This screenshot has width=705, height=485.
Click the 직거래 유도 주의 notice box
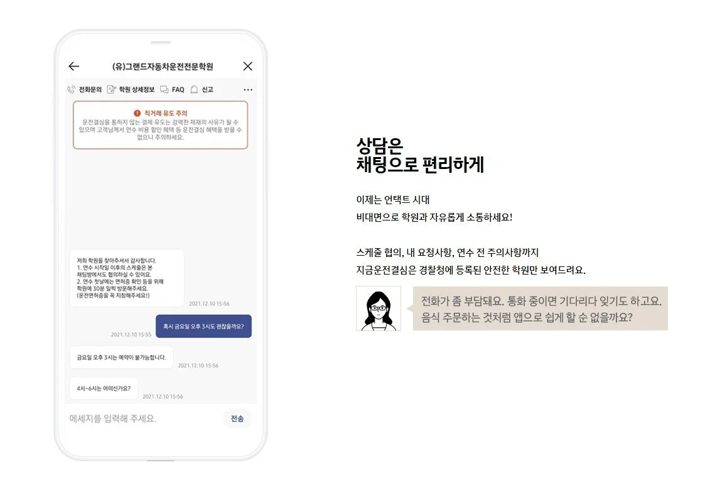coord(161,124)
